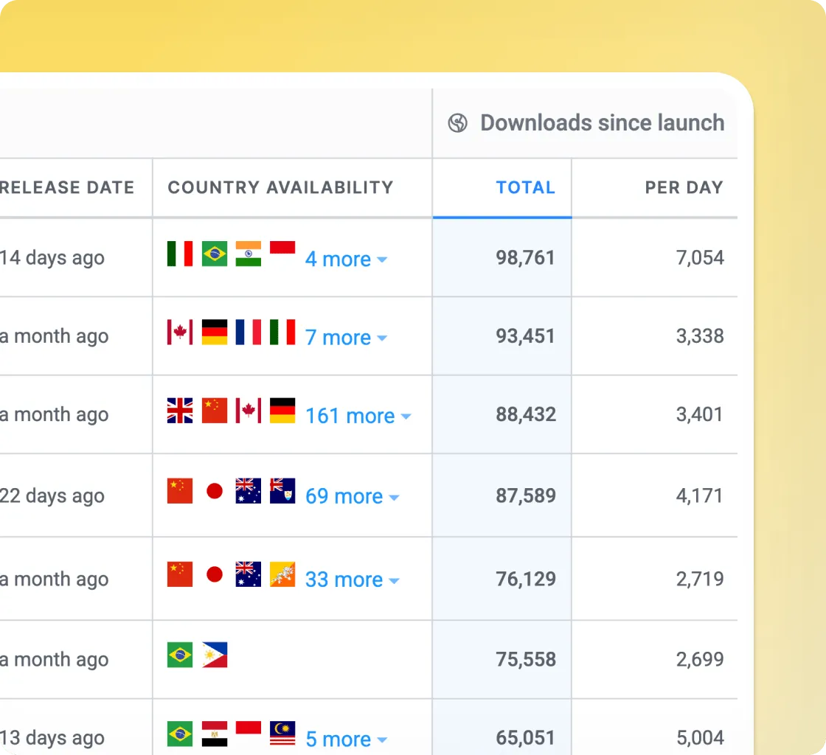Image resolution: width=826 pixels, height=755 pixels.
Task: Click the Brazil flag in the 65,051 row
Action: click(180, 734)
